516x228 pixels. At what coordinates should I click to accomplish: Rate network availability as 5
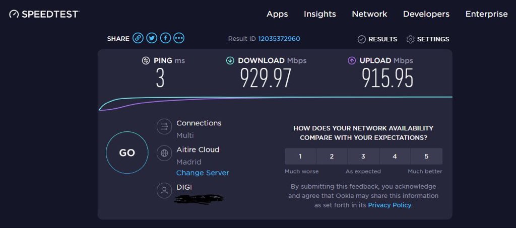(x=426, y=157)
